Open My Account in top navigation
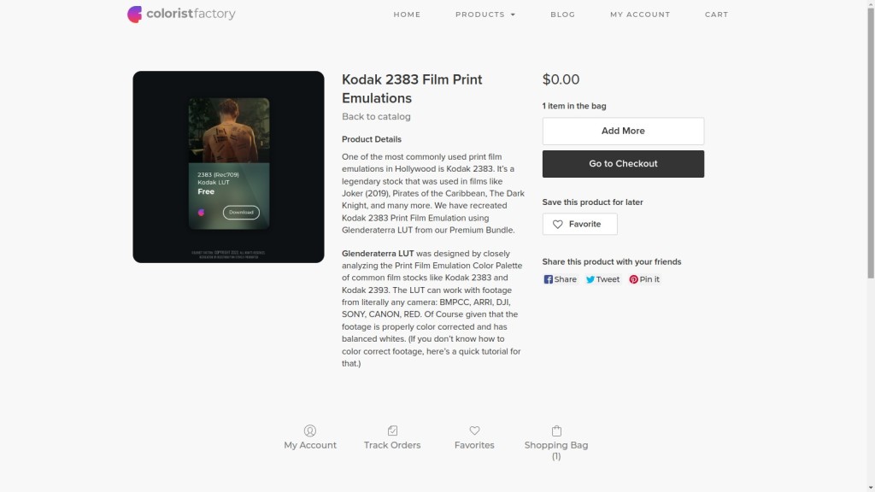This screenshot has width=875, height=492. tap(639, 15)
